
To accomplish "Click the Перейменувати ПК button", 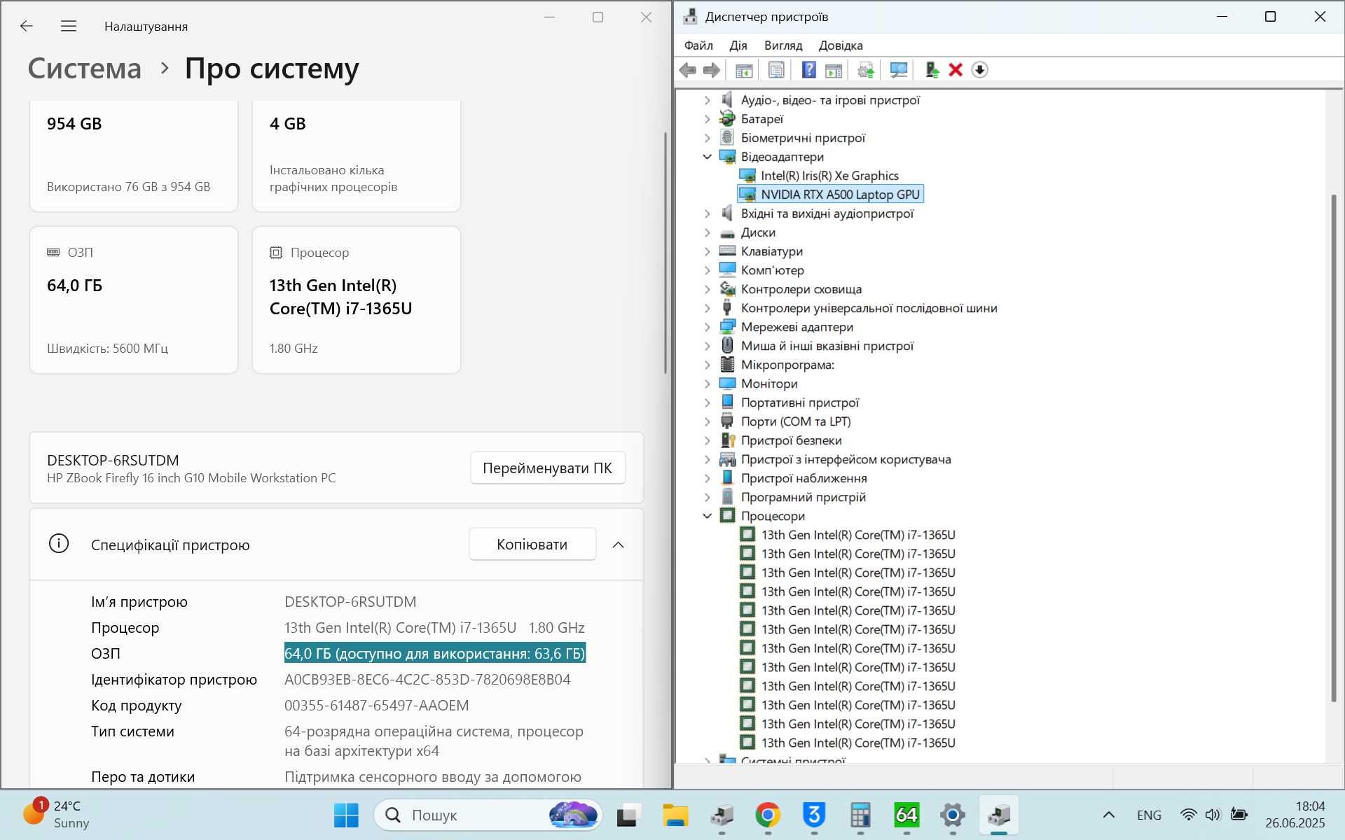I will click(x=547, y=468).
